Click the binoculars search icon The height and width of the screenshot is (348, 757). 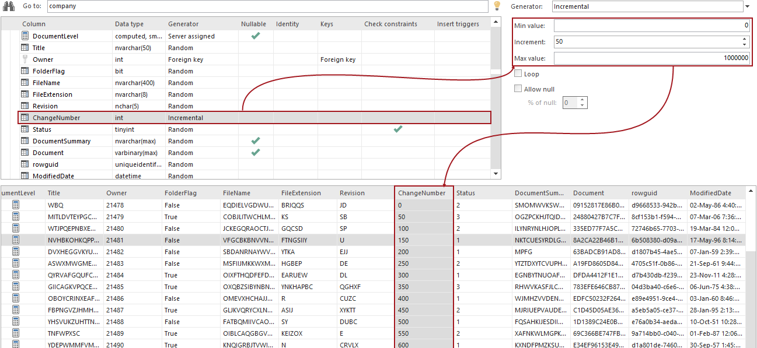8,6
